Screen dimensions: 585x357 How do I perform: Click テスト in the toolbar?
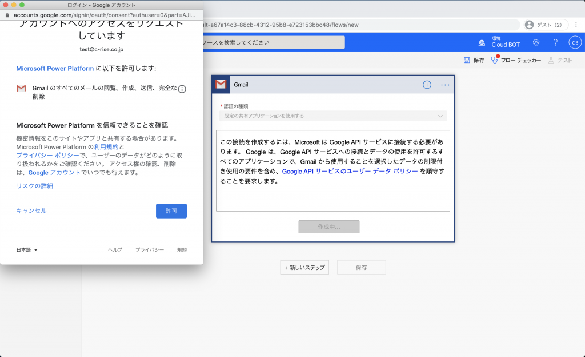(x=564, y=60)
